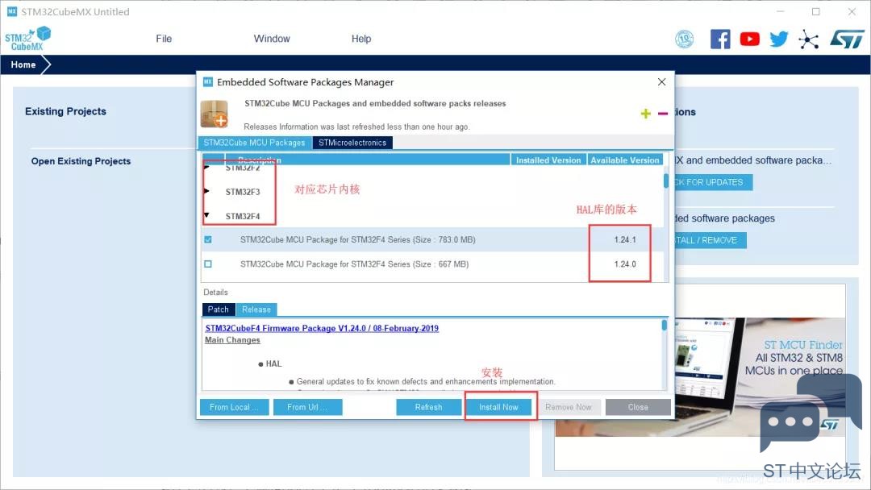Close the Embedded Software Packages Manager dialog
871x490 pixels.
tap(661, 82)
